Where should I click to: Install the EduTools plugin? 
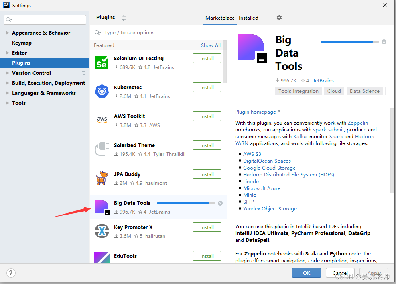tap(207, 256)
